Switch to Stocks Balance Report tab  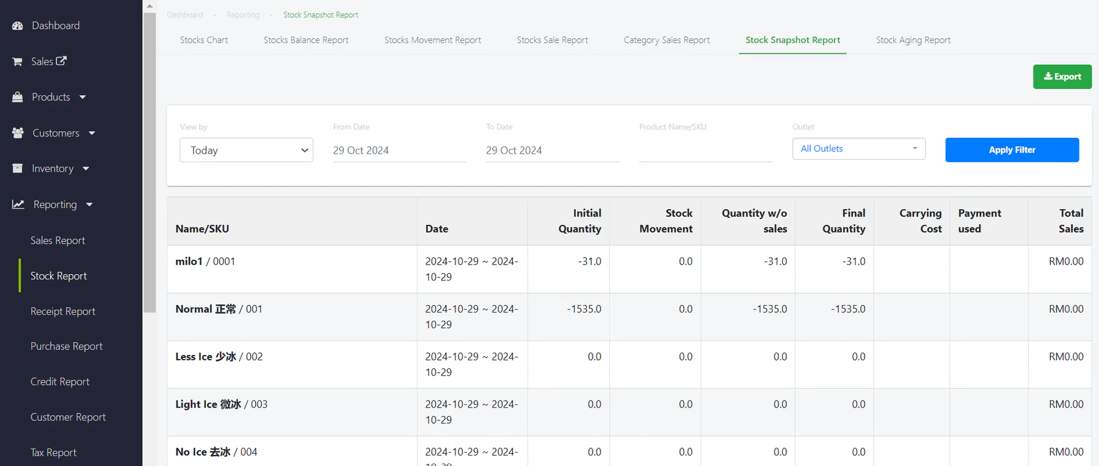(306, 40)
